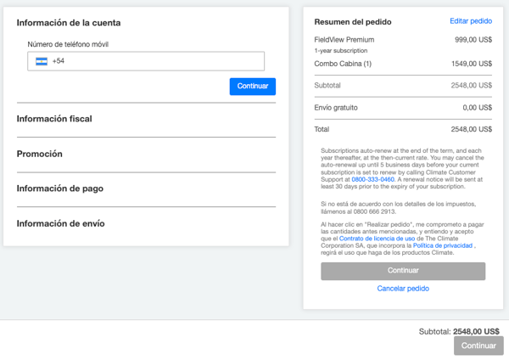This screenshot has width=509, height=360.
Task: Select the +54 country code text
Action: [59, 61]
